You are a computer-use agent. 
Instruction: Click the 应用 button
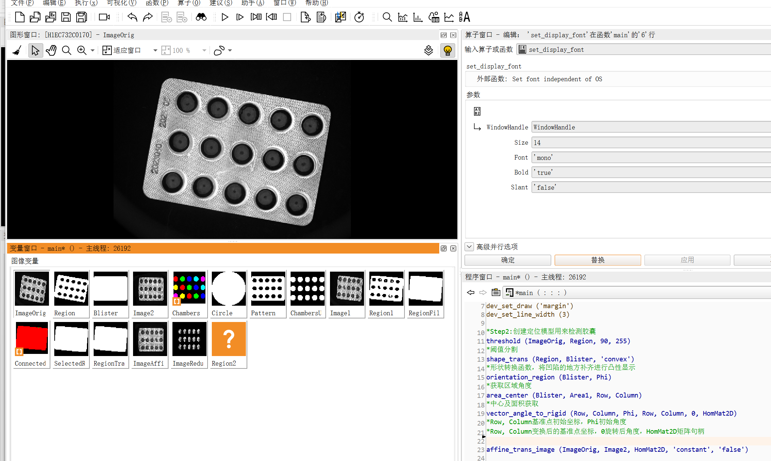pos(687,260)
